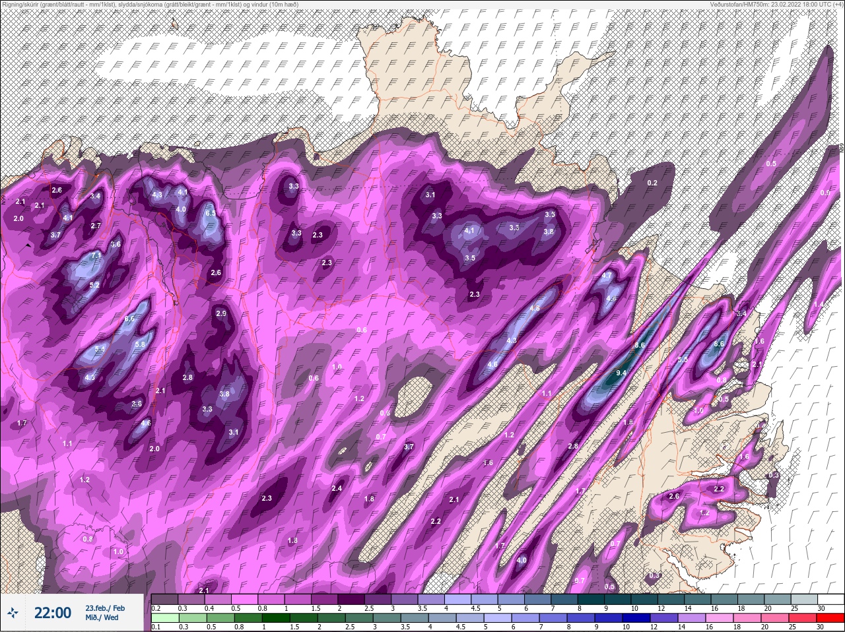Select bottom scale red swatch labeled 30

[830, 619]
